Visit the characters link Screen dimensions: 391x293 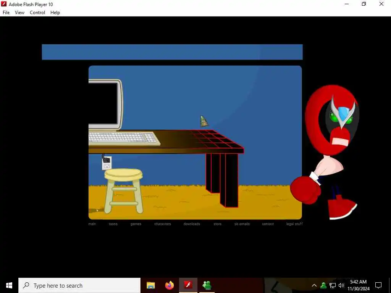(x=163, y=224)
